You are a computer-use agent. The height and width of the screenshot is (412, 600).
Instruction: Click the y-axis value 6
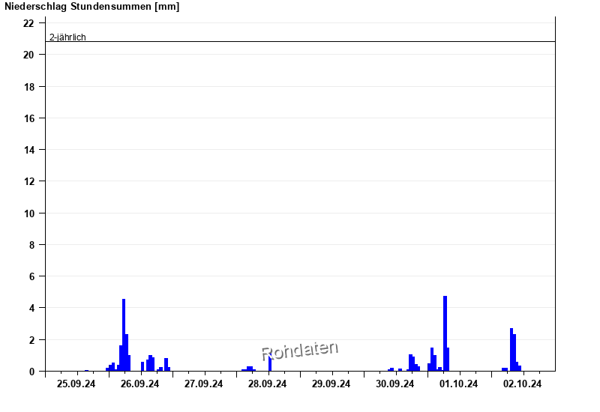point(31,276)
